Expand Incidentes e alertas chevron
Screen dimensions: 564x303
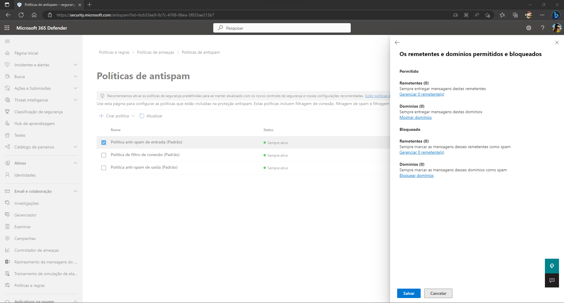tap(75, 65)
